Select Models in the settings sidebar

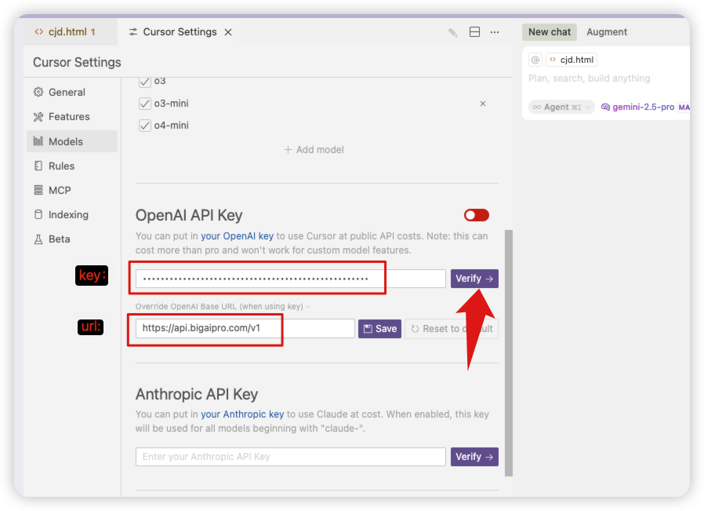click(x=72, y=141)
